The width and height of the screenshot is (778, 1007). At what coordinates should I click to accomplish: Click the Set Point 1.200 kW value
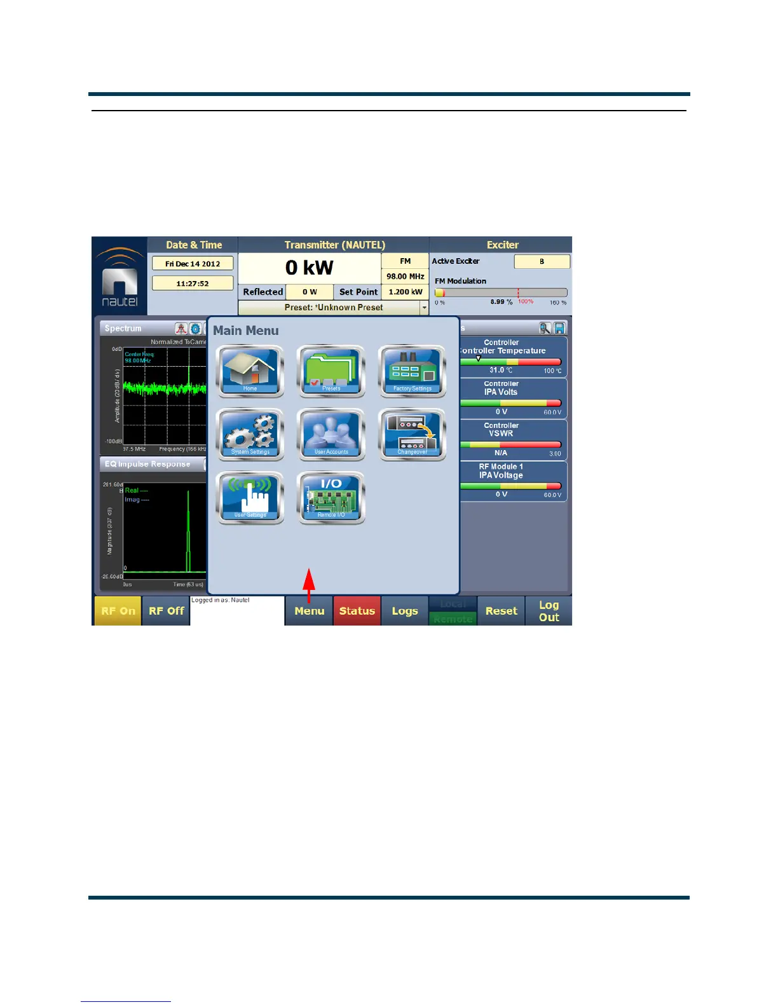[x=405, y=292]
